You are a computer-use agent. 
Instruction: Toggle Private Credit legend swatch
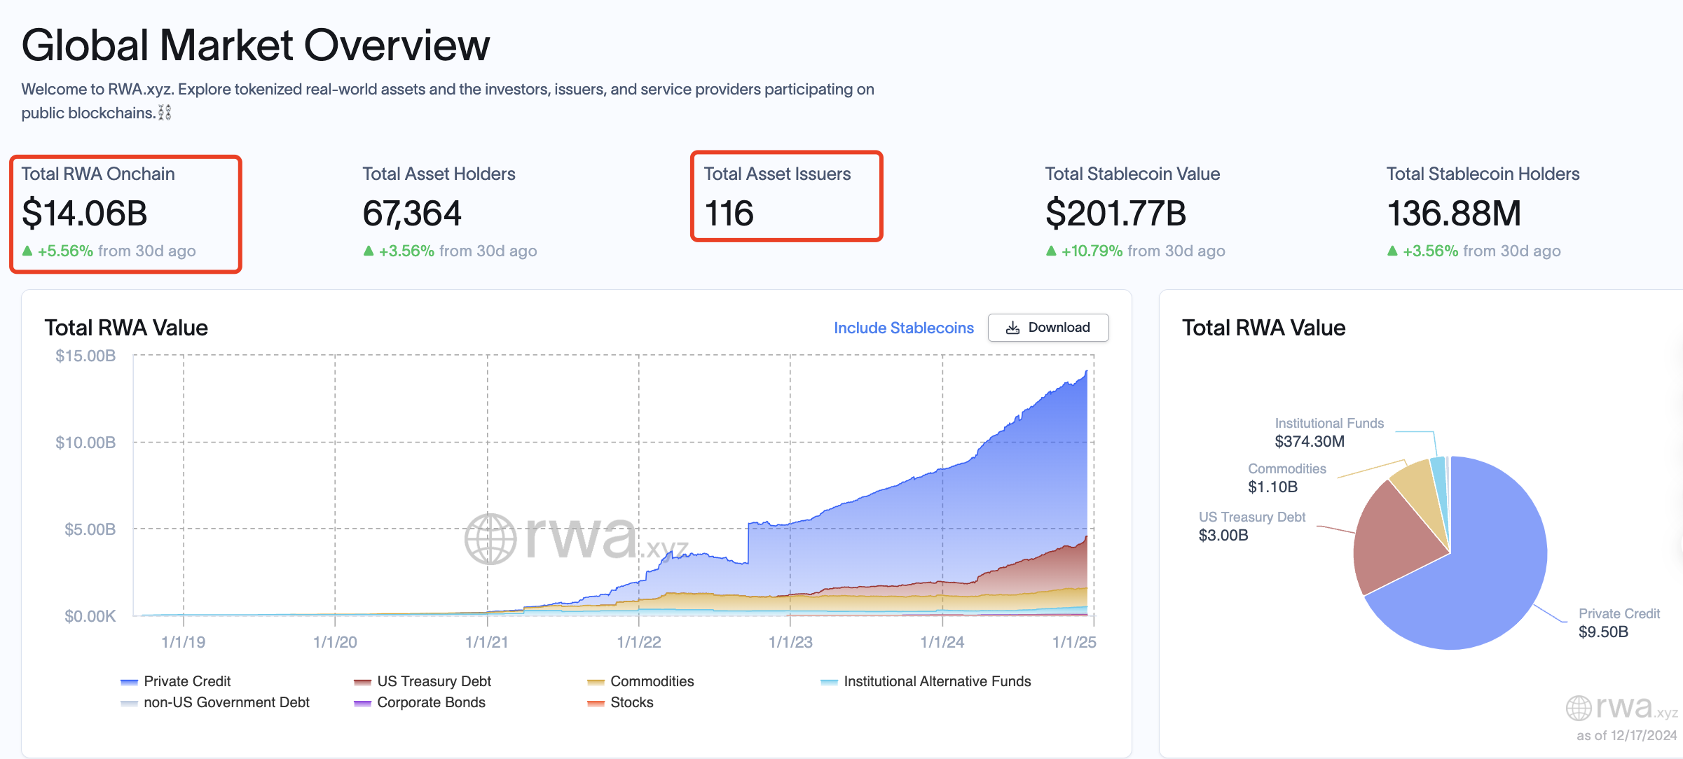click(x=129, y=682)
